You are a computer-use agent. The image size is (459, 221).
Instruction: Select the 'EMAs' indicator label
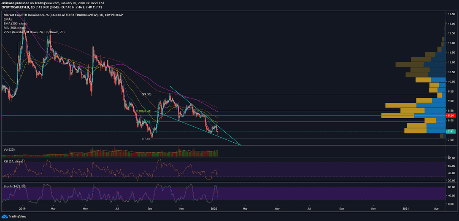pos(8,19)
